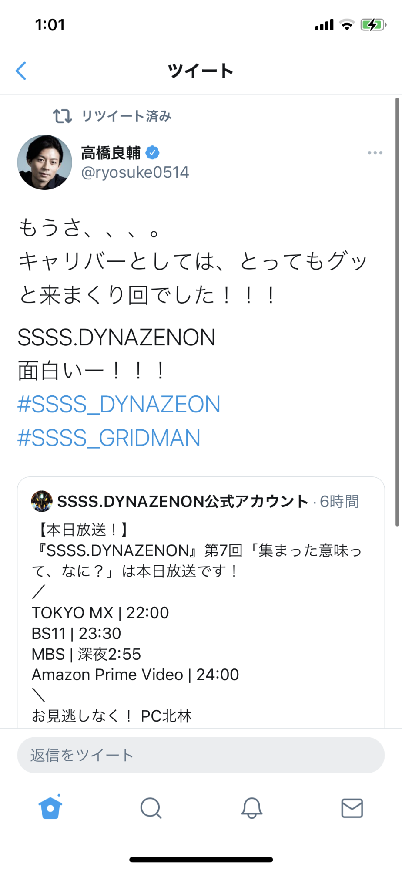402x871 pixels.
Task: Open the Notifications bell tab
Action: [x=252, y=808]
